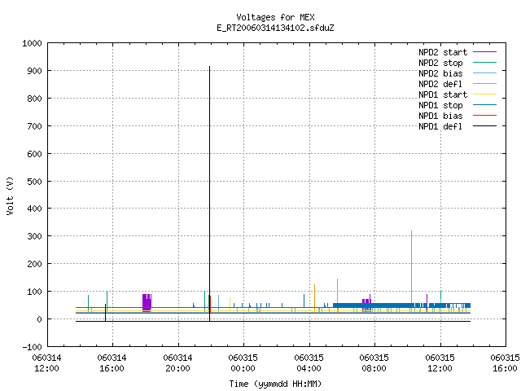
Task: Click the 400 y-axis tick label
Action: coord(34,209)
